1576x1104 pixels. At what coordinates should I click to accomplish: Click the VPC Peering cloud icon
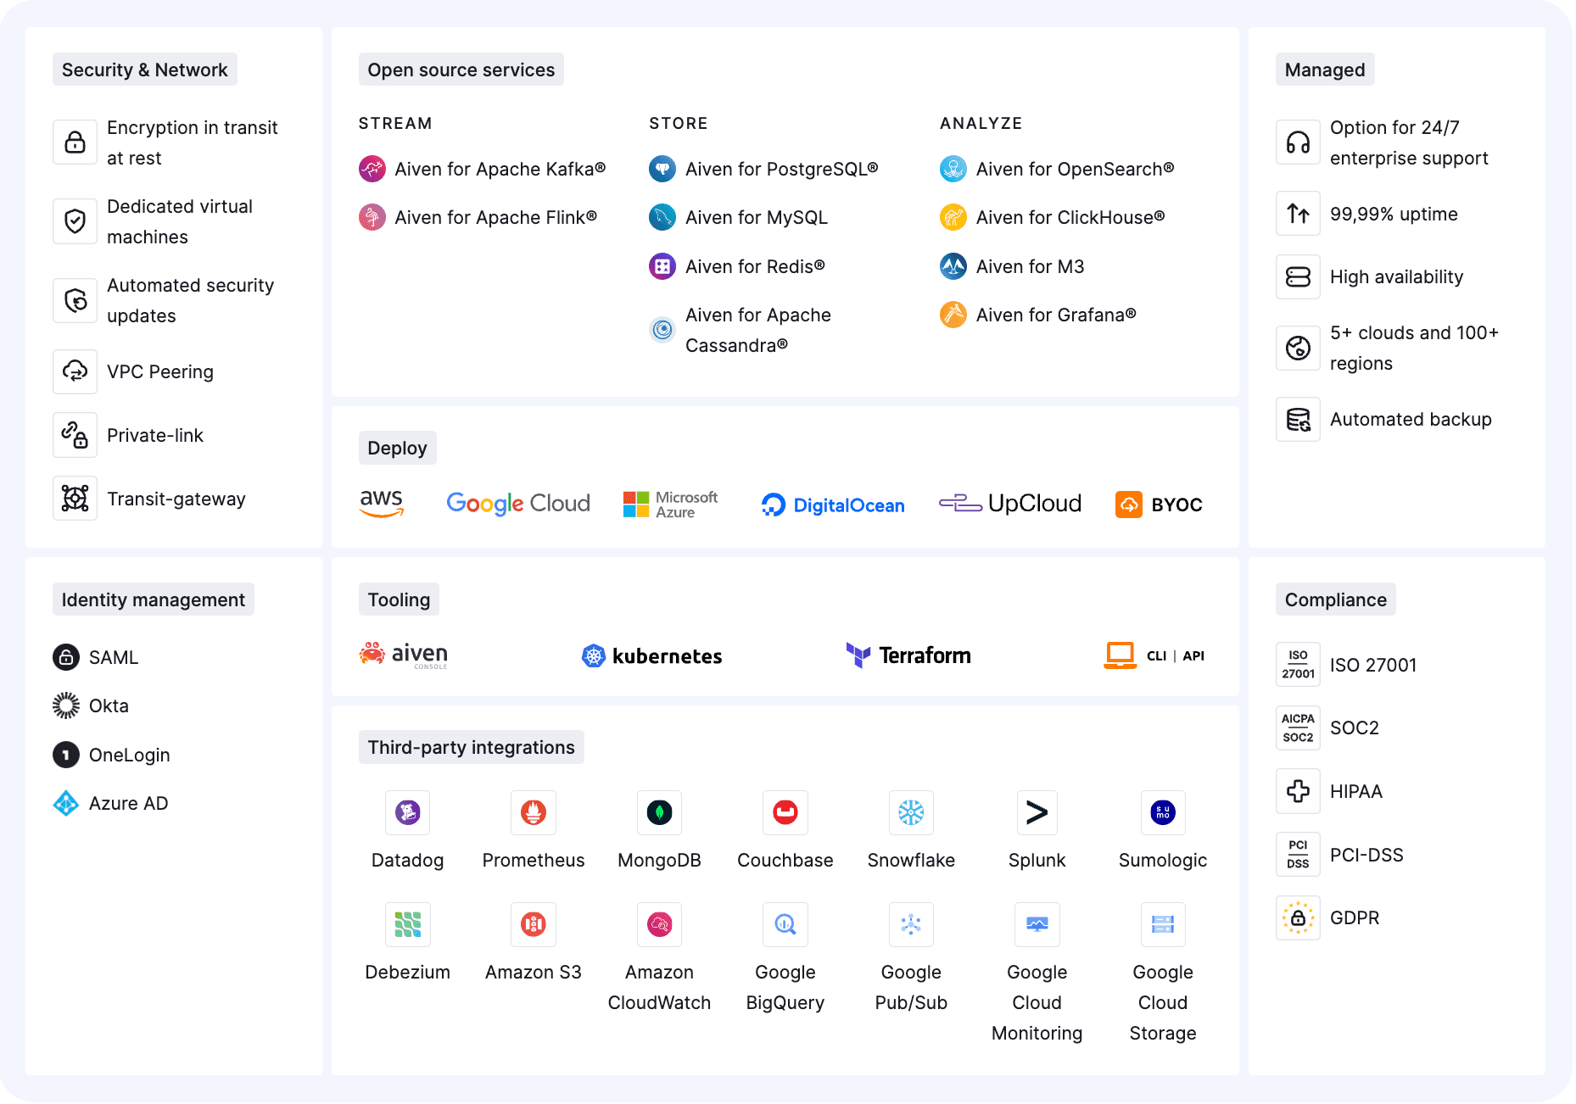click(x=75, y=371)
